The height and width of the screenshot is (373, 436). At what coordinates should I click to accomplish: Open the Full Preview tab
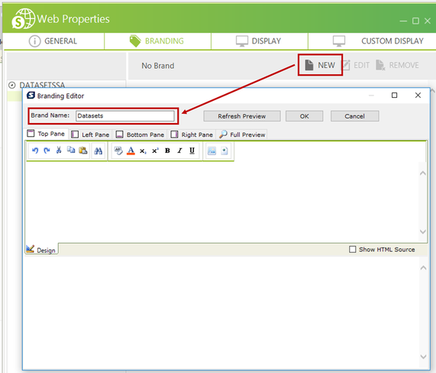(242, 135)
